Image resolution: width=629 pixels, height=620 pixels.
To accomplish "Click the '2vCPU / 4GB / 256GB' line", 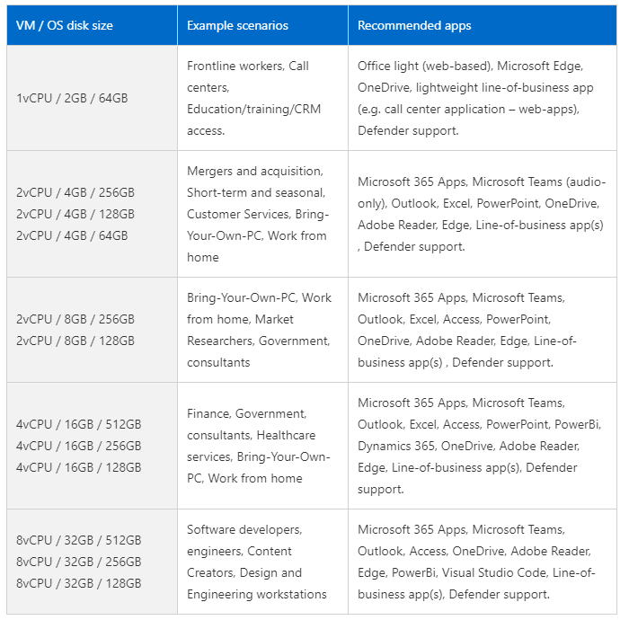I will pyautogui.click(x=75, y=192).
